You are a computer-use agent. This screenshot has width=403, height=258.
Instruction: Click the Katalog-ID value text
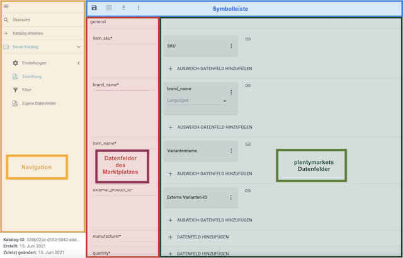pos(53,240)
